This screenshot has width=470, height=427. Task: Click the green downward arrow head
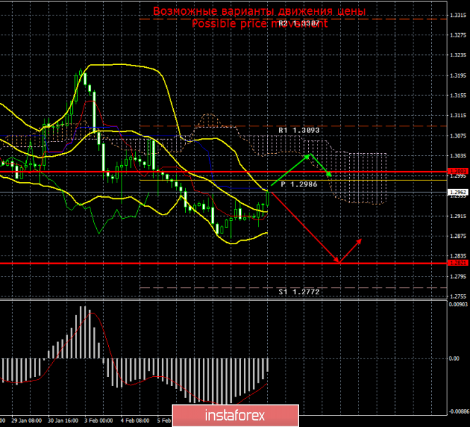(x=330, y=174)
